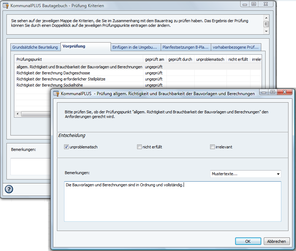Screen dimensions: 296x251
Task: Switch to vorhabenbezogene Prüfung tab
Action: [x=235, y=47]
